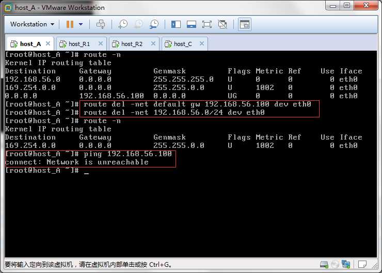Take a snapshot of the virtual machine
The height and width of the screenshot is (273, 382).
[x=123, y=24]
